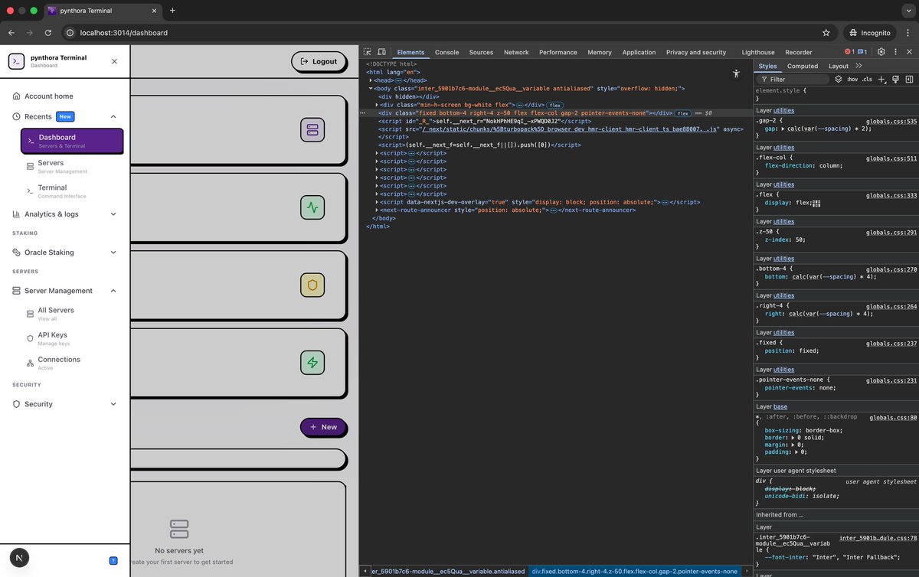Toggle the CSS layers view icon
The image size is (919, 577).
[839, 79]
